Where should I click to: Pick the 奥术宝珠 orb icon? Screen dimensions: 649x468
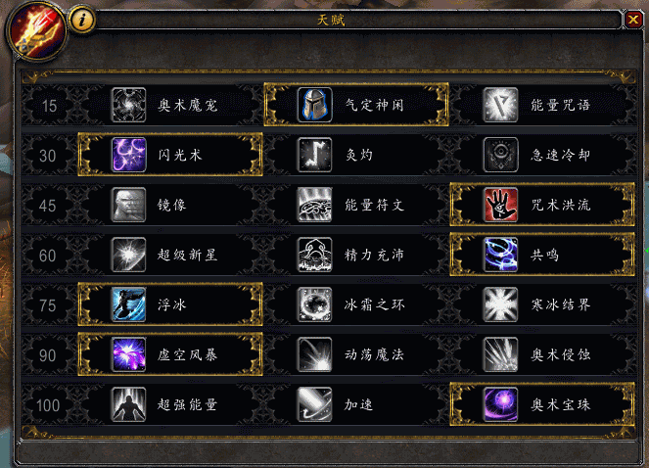click(500, 404)
